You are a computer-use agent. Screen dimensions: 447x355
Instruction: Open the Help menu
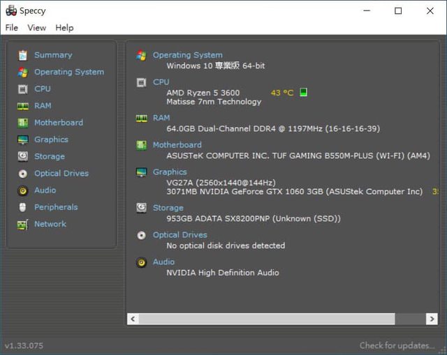64,28
